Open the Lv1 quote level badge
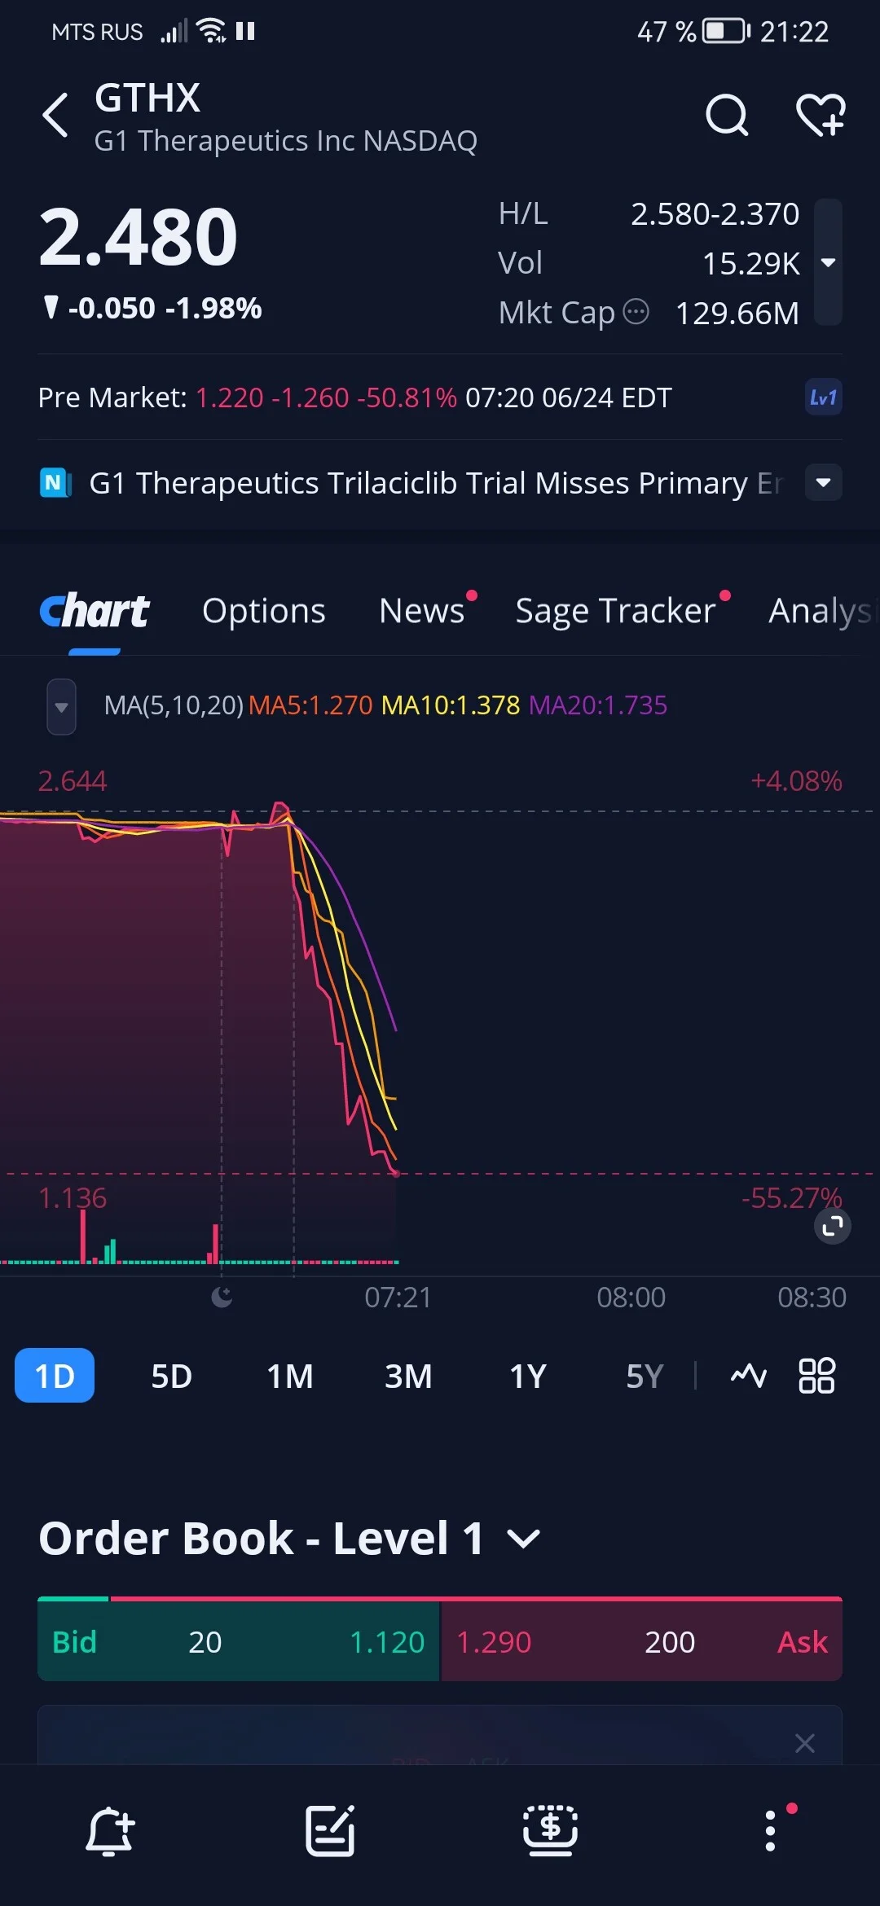 pyautogui.click(x=823, y=397)
